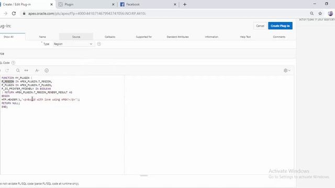The width and height of the screenshot is (335, 188).
Task: Open the browser profile avatar
Action: tap(330, 14)
